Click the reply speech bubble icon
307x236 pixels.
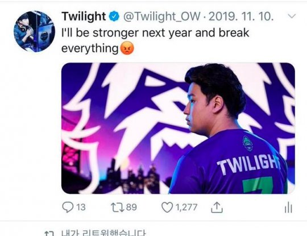click(x=68, y=207)
